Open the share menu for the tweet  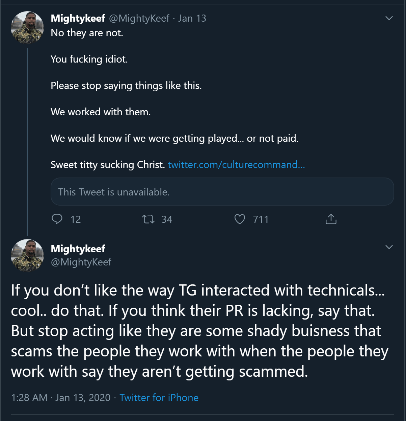pos(331,219)
